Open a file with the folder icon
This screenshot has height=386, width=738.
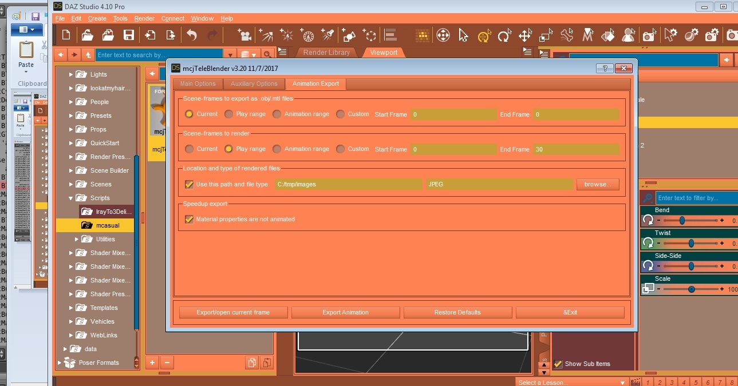[87, 35]
